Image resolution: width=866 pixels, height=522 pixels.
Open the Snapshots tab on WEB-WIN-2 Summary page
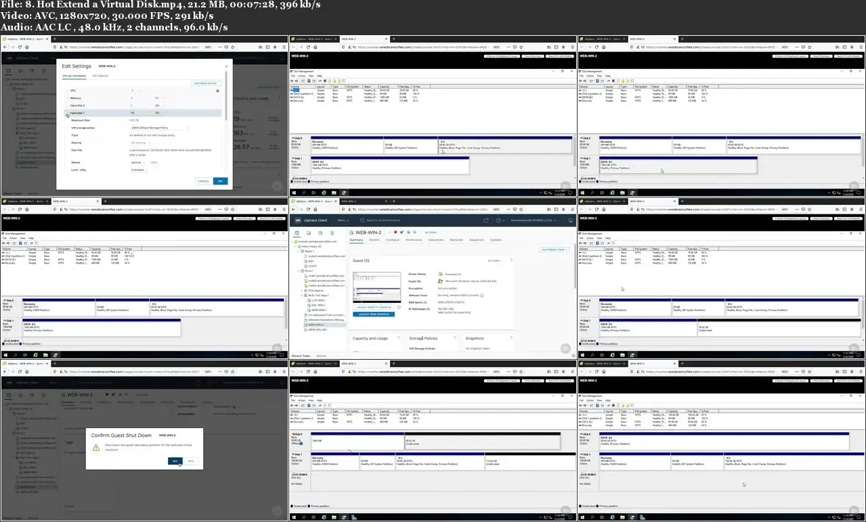click(477, 240)
